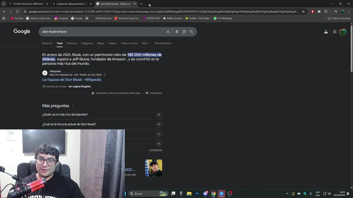This screenshot has width=353, height=198.
Task: Switch to the Imágenes tab
Action: coord(87,43)
